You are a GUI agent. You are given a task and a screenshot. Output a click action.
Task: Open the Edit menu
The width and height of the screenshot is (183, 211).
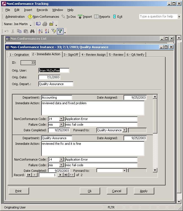(17, 10)
